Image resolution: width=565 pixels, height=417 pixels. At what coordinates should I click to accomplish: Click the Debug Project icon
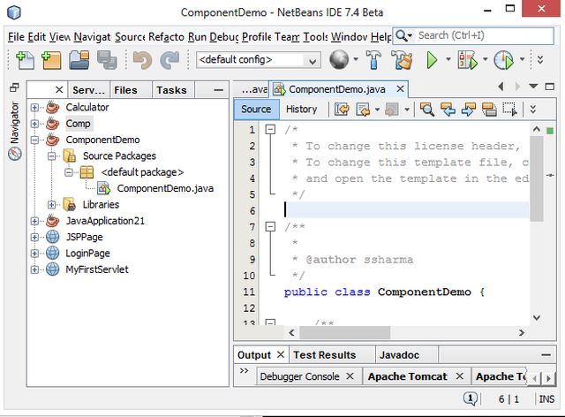point(468,60)
